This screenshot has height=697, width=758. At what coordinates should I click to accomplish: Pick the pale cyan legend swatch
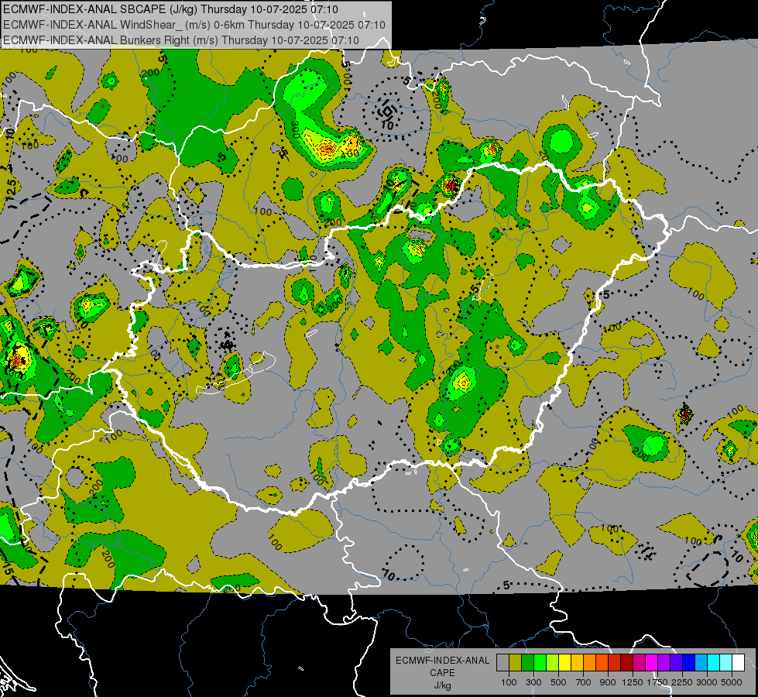[x=726, y=662]
